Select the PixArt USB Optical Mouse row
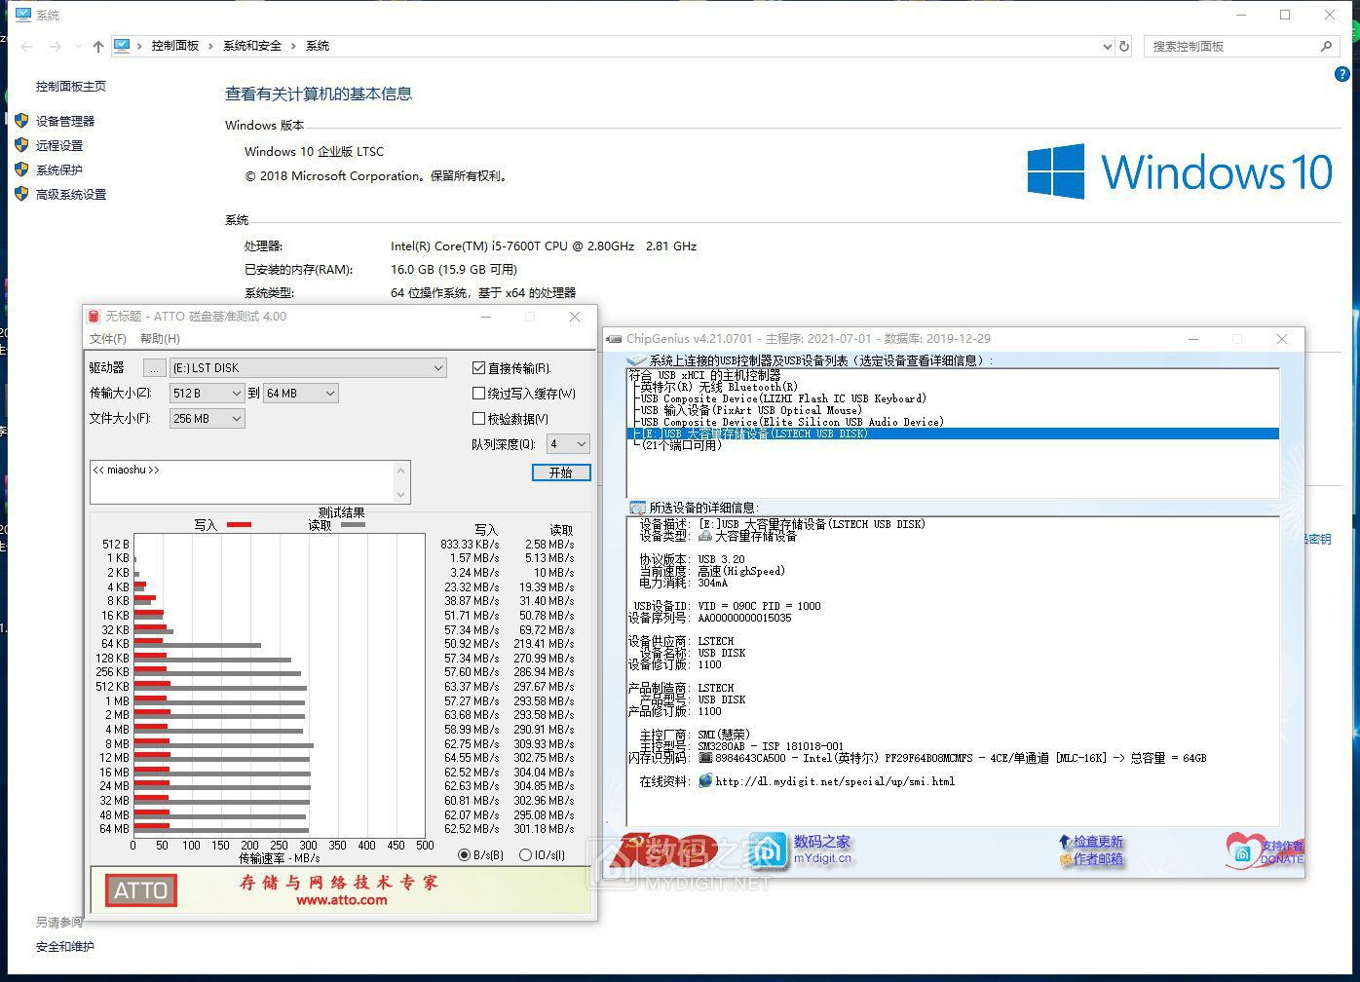1360x982 pixels. click(x=750, y=410)
